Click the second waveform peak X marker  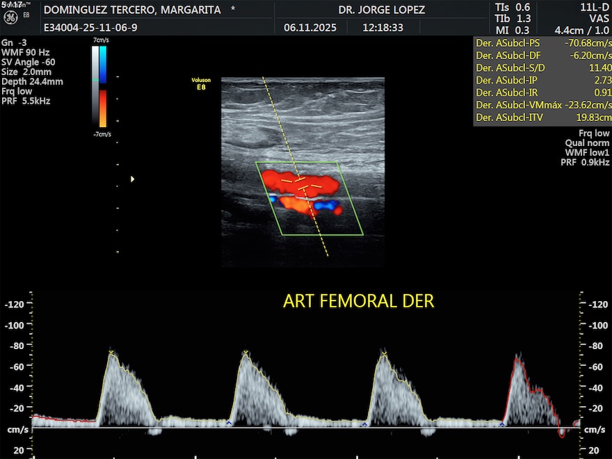(x=245, y=354)
